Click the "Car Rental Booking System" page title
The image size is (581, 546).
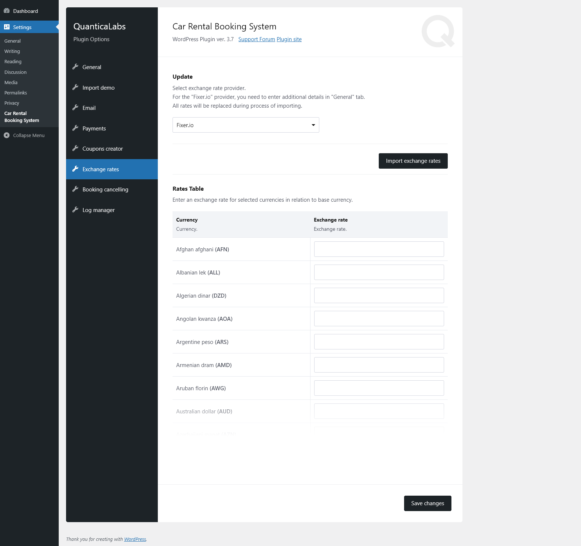click(x=224, y=26)
